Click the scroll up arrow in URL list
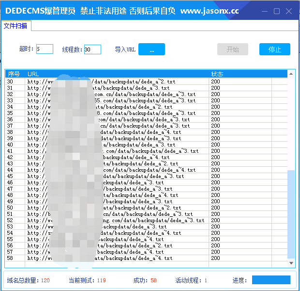Viewport: 300px width, 291px height. (291, 74)
